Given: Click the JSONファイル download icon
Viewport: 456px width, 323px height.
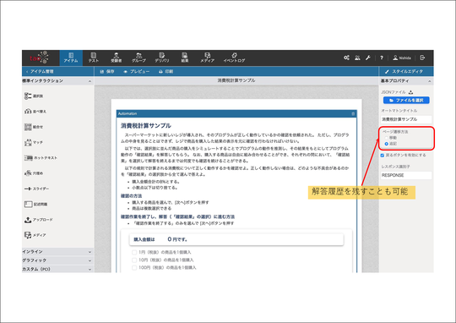Looking at the screenshot, I should [410, 92].
